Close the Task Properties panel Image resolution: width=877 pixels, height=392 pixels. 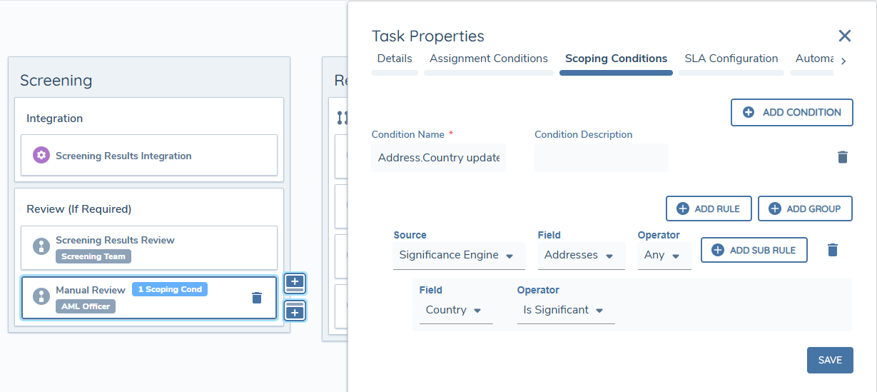[844, 36]
